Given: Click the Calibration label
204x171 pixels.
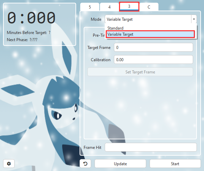Looking at the screenshot, I should click(101, 60).
